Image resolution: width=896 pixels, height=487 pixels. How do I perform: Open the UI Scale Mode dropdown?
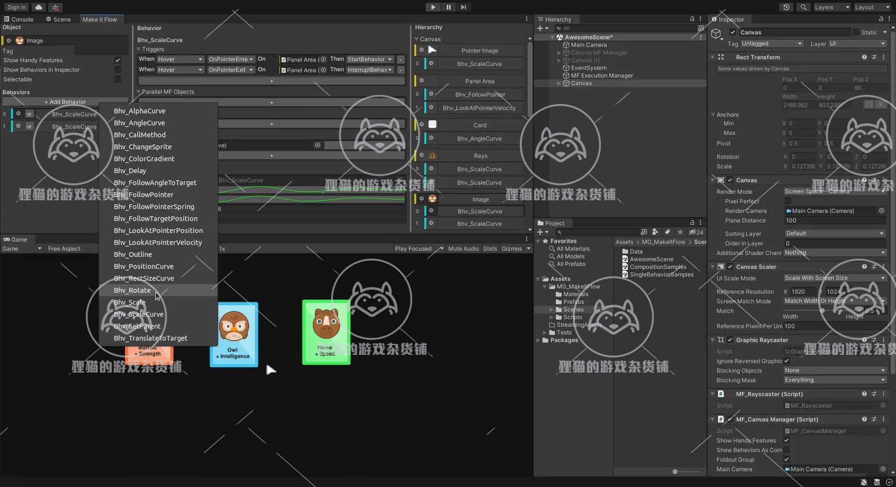pyautogui.click(x=834, y=278)
